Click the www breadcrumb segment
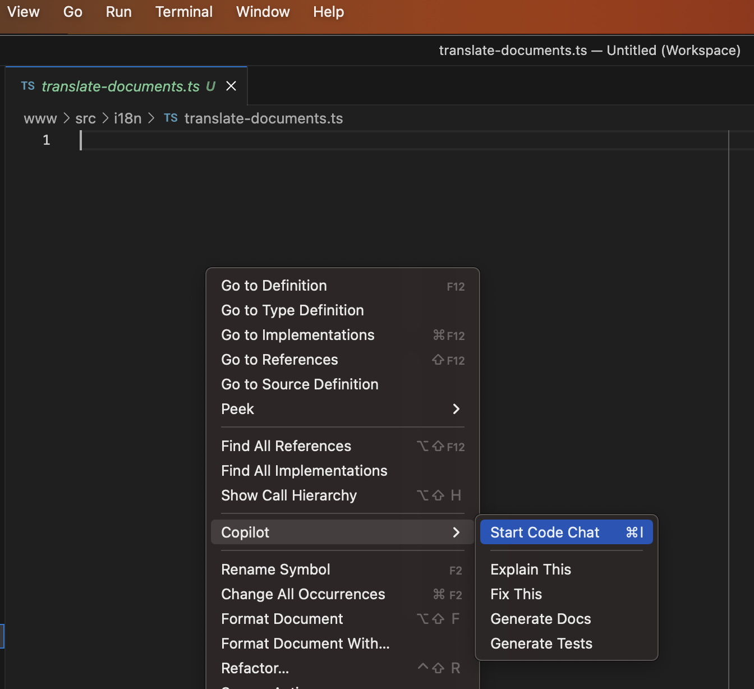The height and width of the screenshot is (689, 754). (x=40, y=118)
